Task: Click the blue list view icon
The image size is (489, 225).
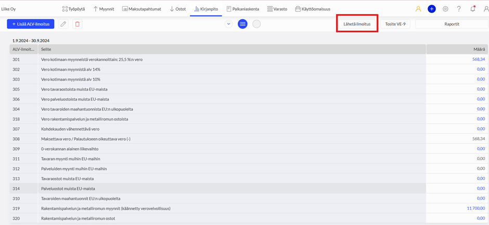Action: 242,24
